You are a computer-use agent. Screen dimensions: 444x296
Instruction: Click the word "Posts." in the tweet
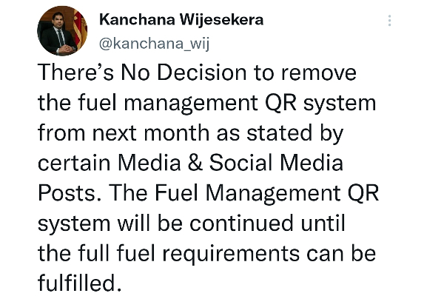click(70, 193)
